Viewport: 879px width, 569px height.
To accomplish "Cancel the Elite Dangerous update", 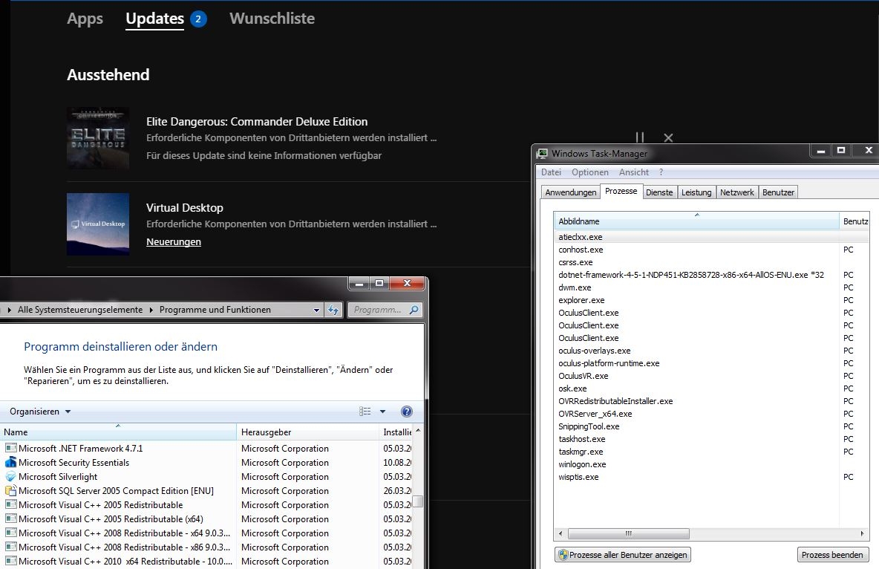I will (x=668, y=137).
